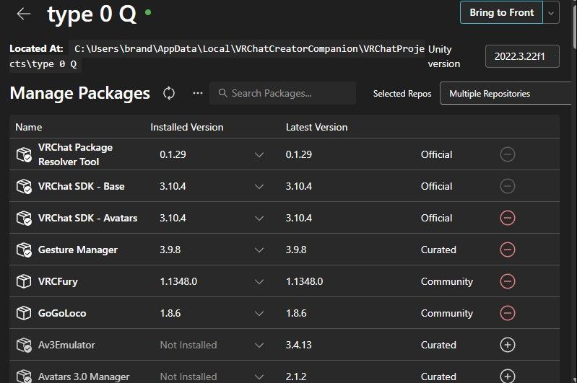Click the disabled remove icon for Package Resolver Tool
577x383 pixels.
pos(508,154)
